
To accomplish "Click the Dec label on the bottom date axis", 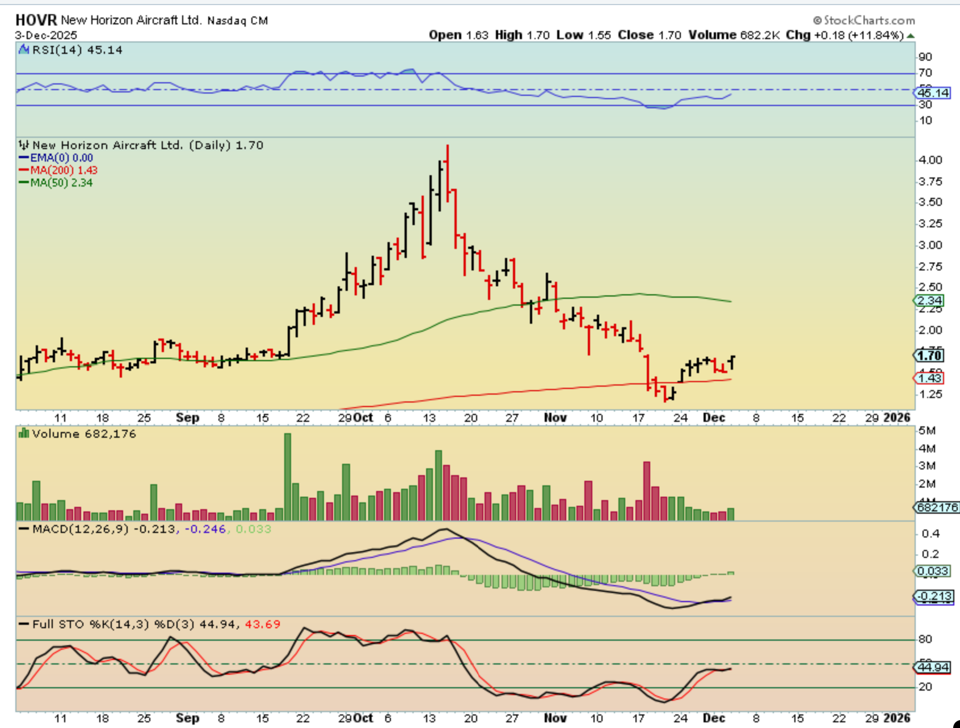I will point(714,718).
